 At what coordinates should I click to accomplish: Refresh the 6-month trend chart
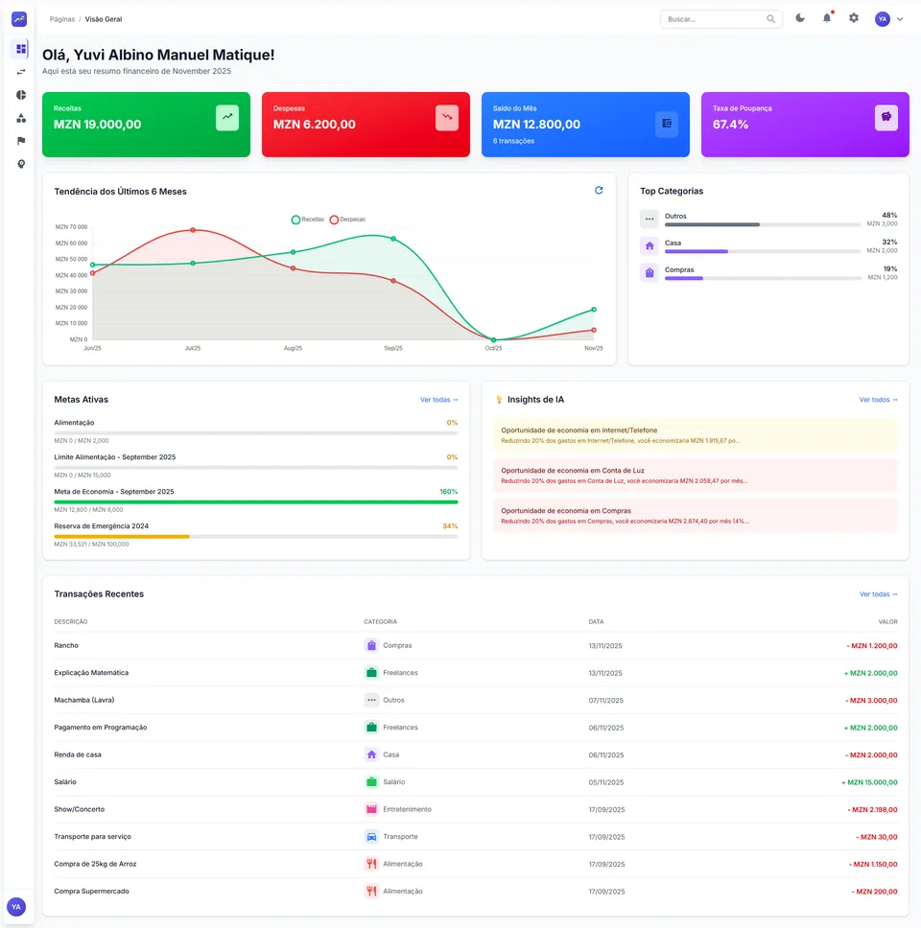pyautogui.click(x=599, y=190)
